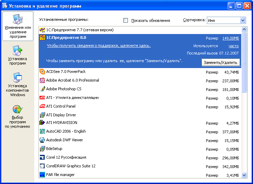The height and width of the screenshot is (184, 253).
Task: Click the 237,00МБ size value
Action: [x=230, y=81]
